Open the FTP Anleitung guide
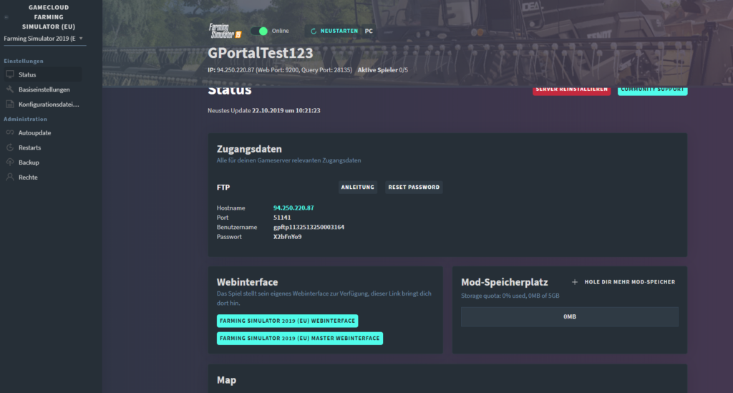 click(x=358, y=187)
